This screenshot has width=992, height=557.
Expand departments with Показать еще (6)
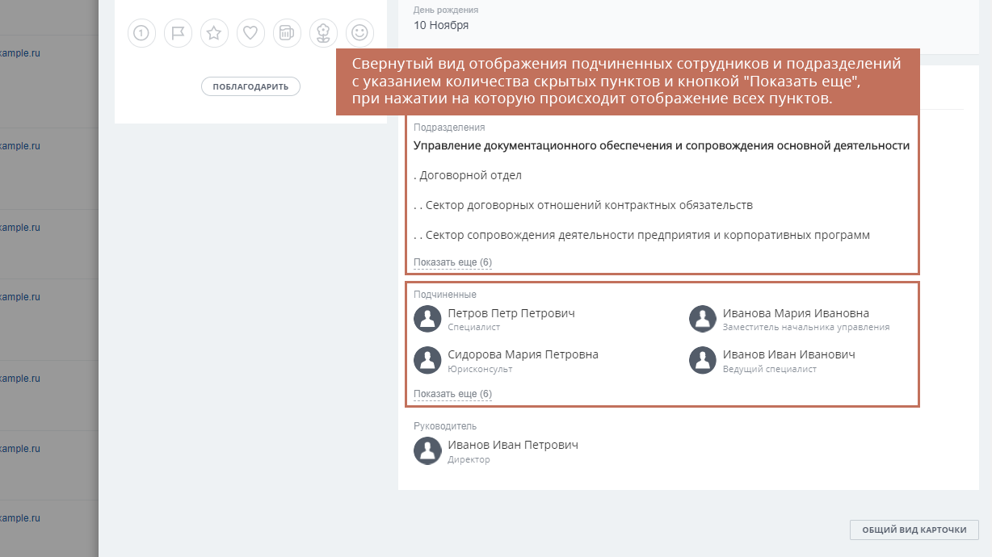452,262
